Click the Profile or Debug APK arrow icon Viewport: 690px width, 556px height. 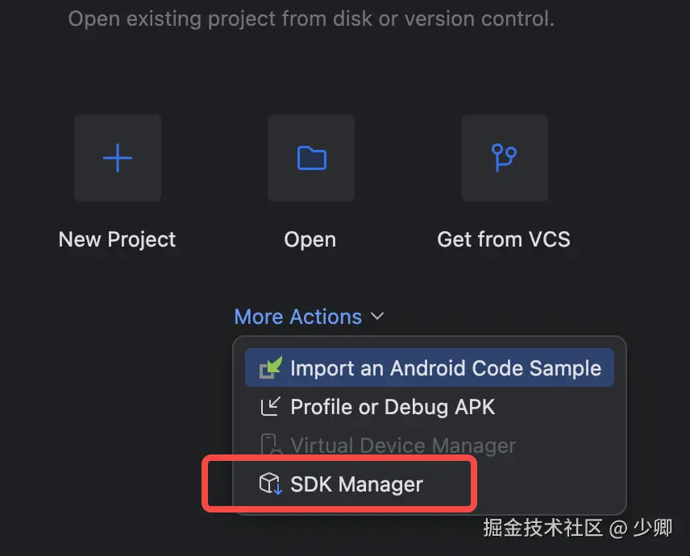270,407
